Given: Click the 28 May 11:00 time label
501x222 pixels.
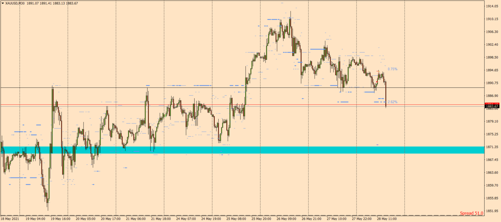Looking at the screenshot, I should point(387,219).
